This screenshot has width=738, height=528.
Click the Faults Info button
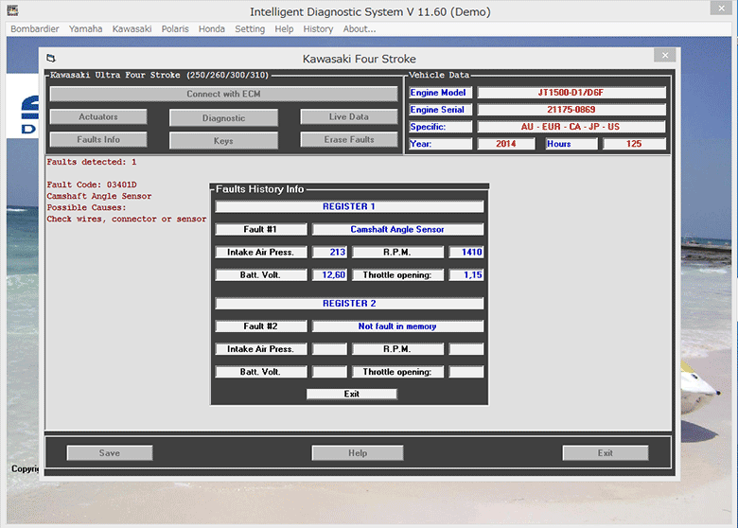click(x=98, y=139)
